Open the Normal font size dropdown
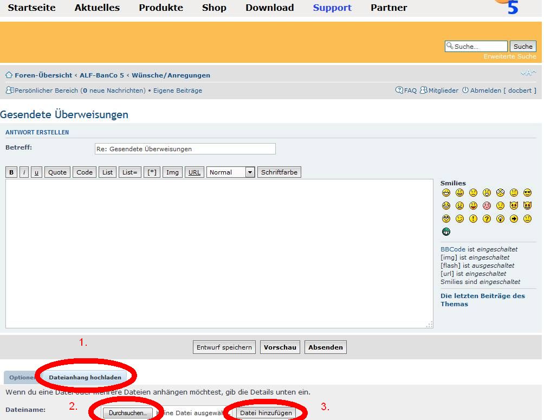This screenshot has height=420, width=544. (x=231, y=172)
